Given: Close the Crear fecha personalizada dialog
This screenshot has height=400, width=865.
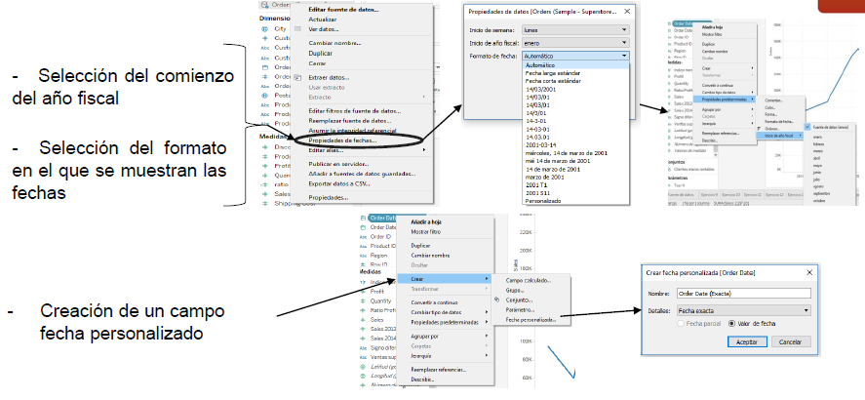Looking at the screenshot, I should coord(809,272).
